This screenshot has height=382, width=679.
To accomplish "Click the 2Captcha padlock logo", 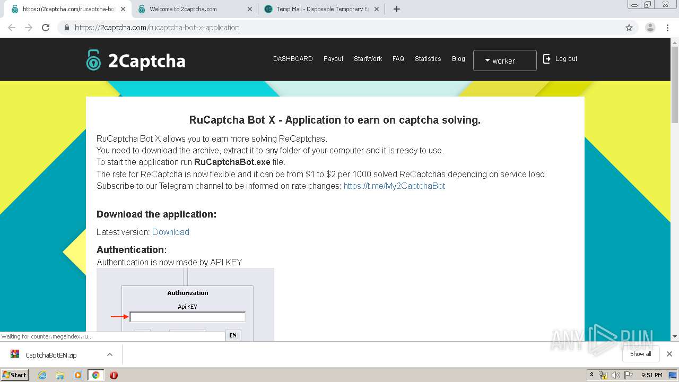I will pos(93,60).
